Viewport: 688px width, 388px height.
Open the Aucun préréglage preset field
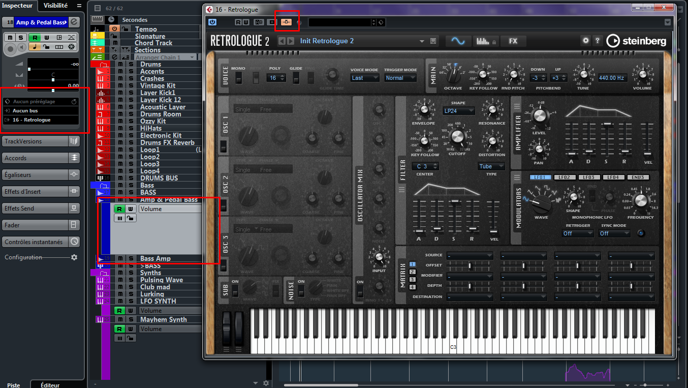tap(41, 102)
